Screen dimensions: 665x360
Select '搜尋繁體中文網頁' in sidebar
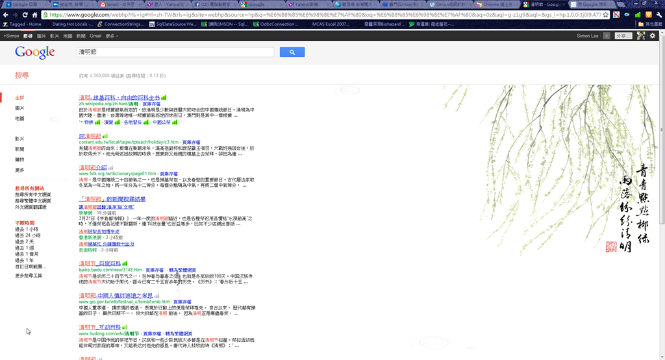click(x=33, y=200)
